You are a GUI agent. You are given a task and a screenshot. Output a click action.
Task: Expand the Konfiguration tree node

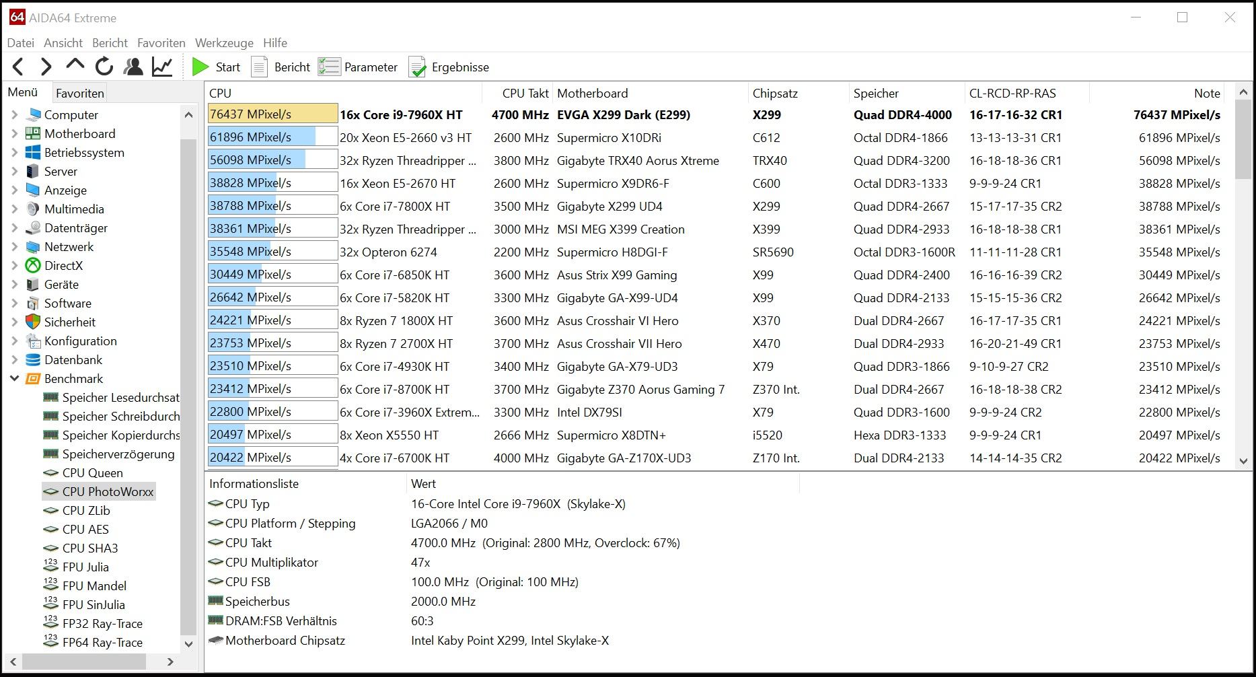[14, 341]
